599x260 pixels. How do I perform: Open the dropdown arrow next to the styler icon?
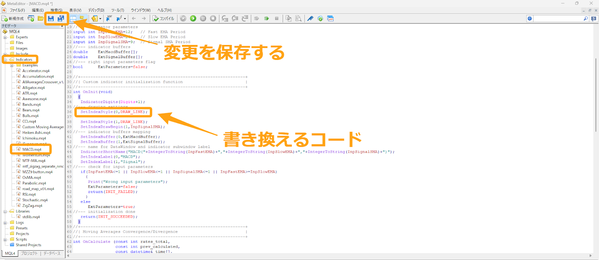100,18
